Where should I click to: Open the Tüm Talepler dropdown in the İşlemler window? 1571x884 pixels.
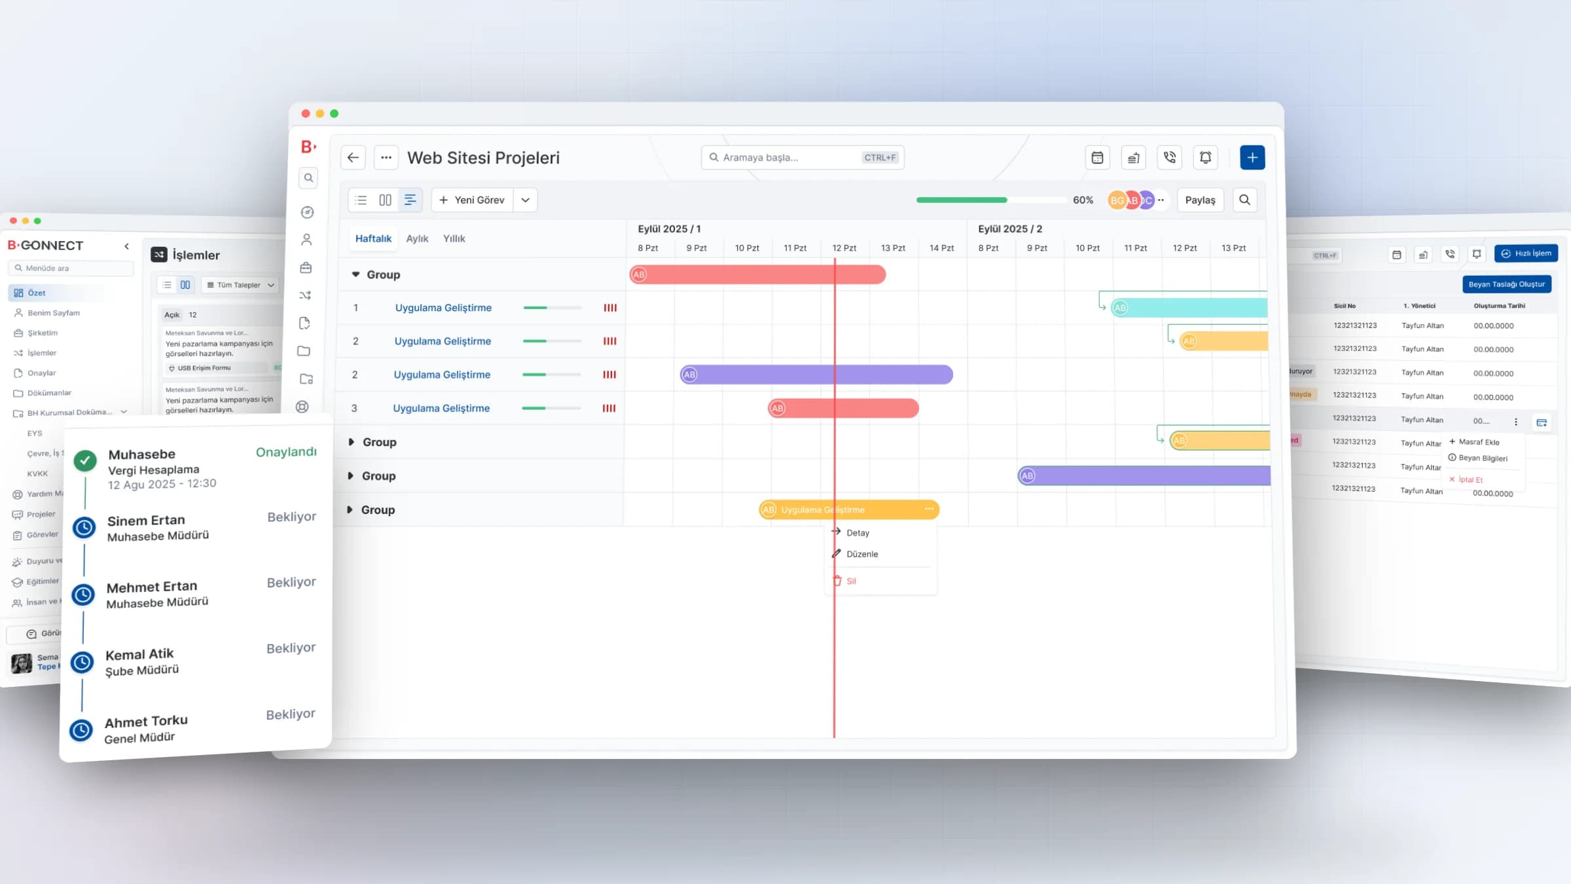click(x=240, y=285)
